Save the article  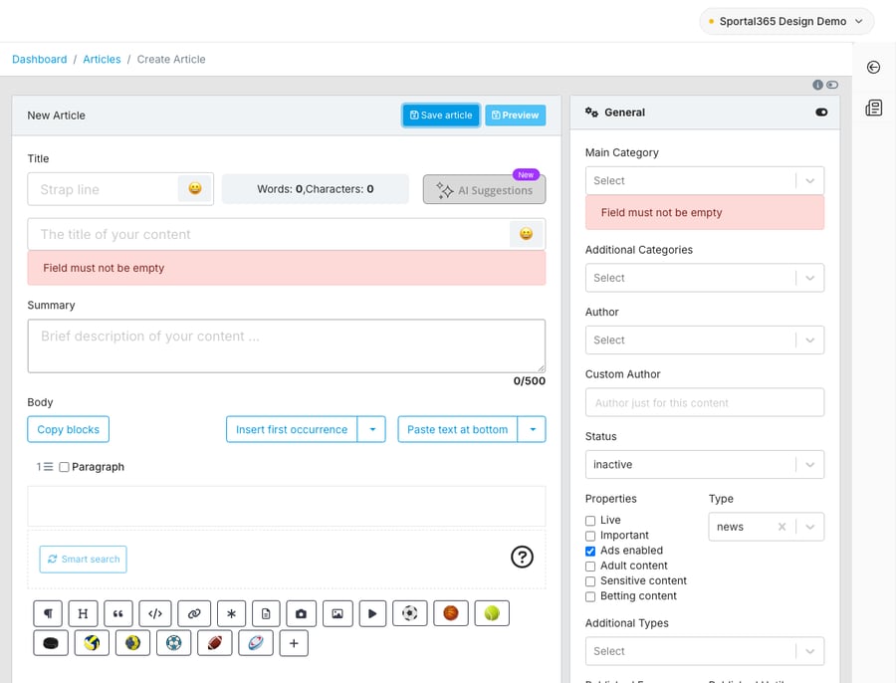[441, 114]
